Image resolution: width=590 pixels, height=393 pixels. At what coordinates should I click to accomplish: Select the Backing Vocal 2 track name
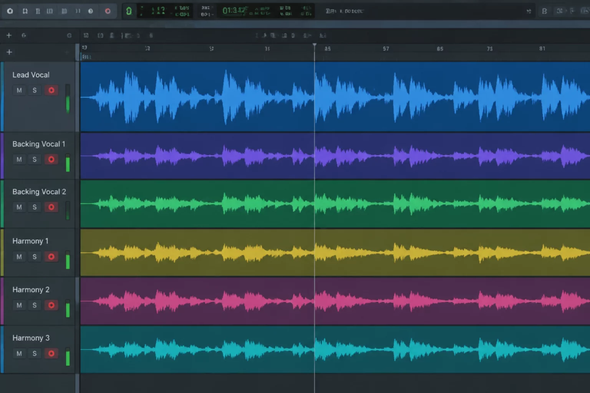[x=39, y=192]
